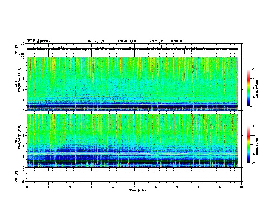Viewport: 272px width, 210px height.
Task: Click the "Dec. 27, 2022" date label
Action: pos(96,41)
